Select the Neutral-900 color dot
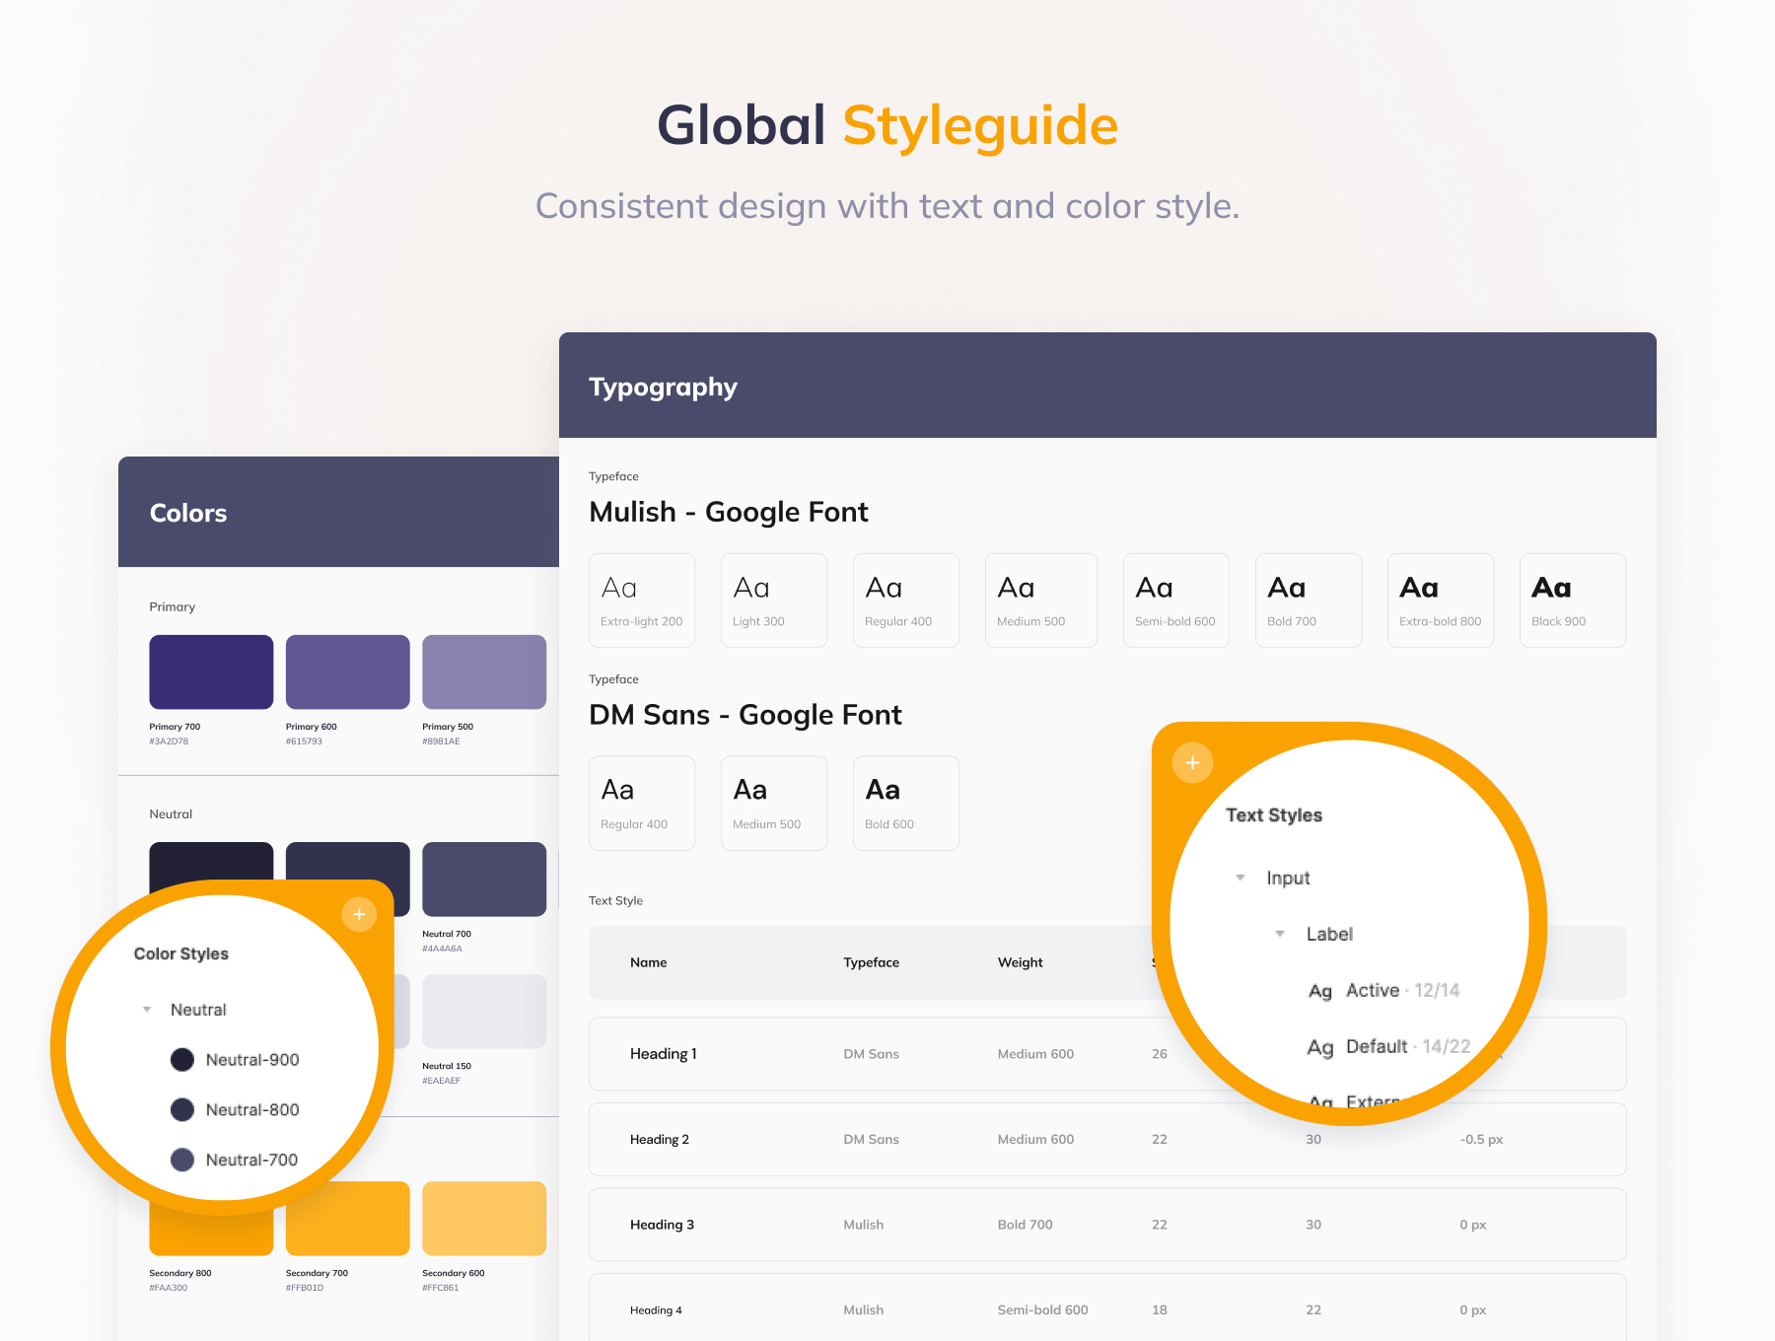This screenshot has height=1341, width=1775. point(182,1060)
